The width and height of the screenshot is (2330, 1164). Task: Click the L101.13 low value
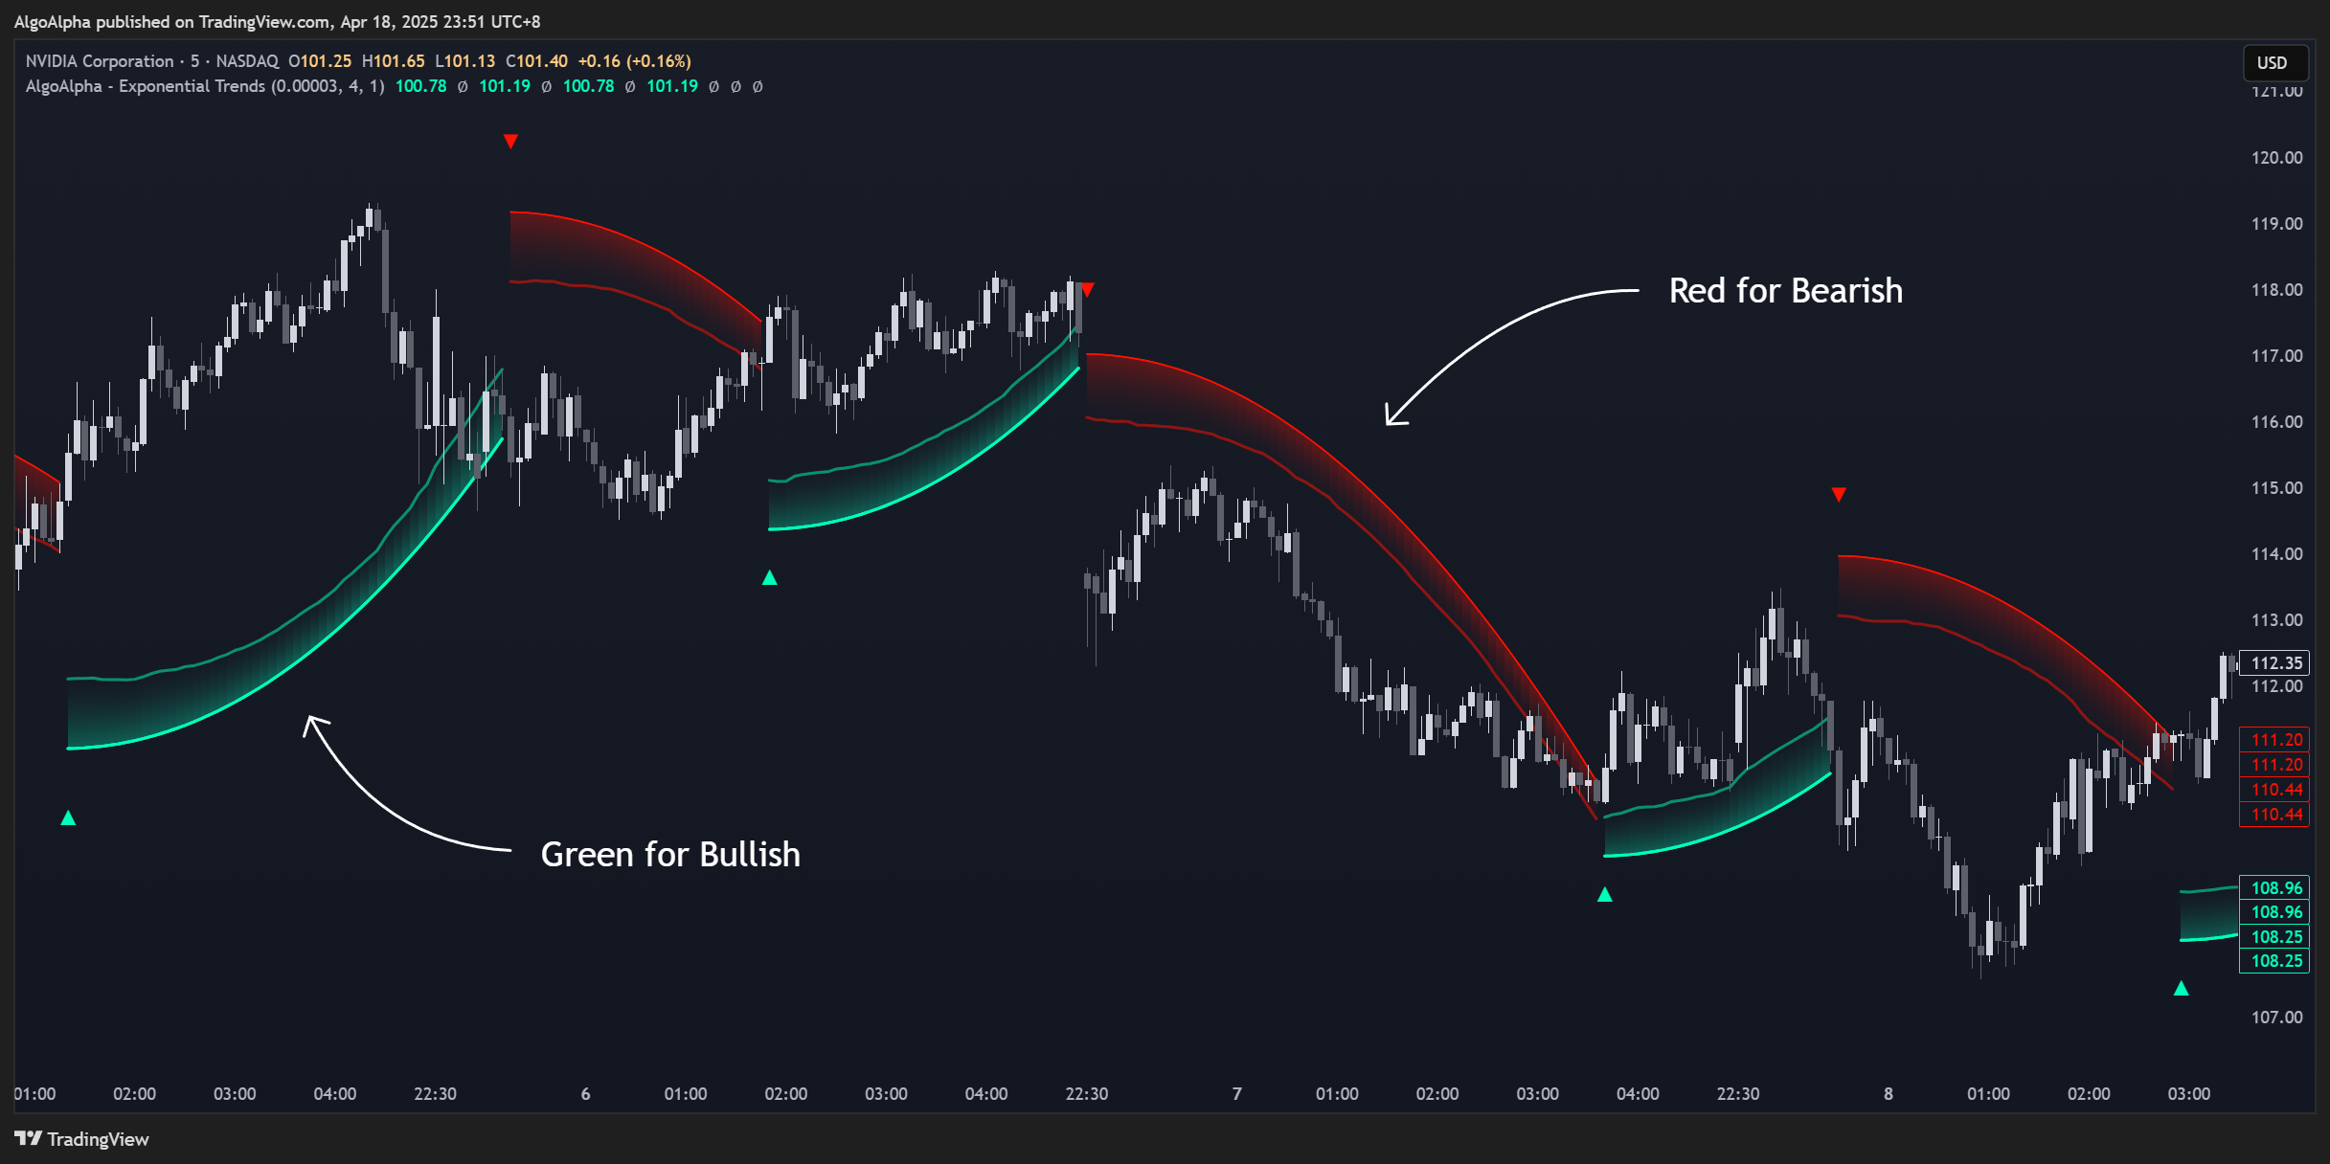point(464,60)
